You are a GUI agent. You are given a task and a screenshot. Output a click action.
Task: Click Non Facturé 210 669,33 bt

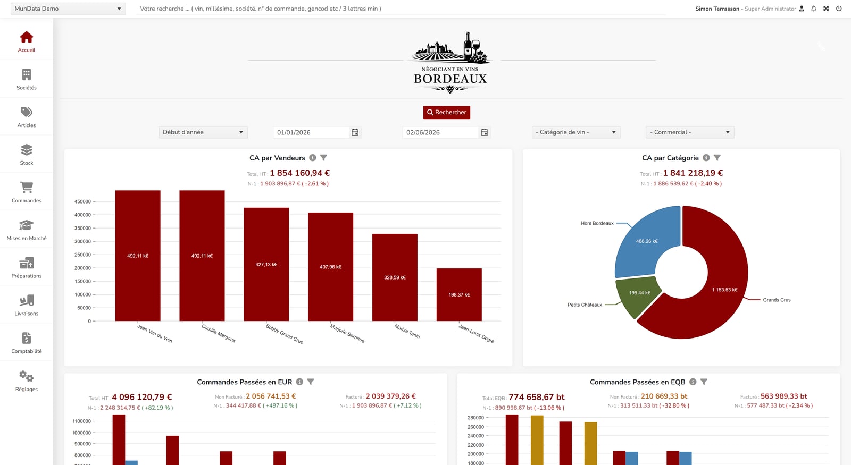click(x=664, y=396)
